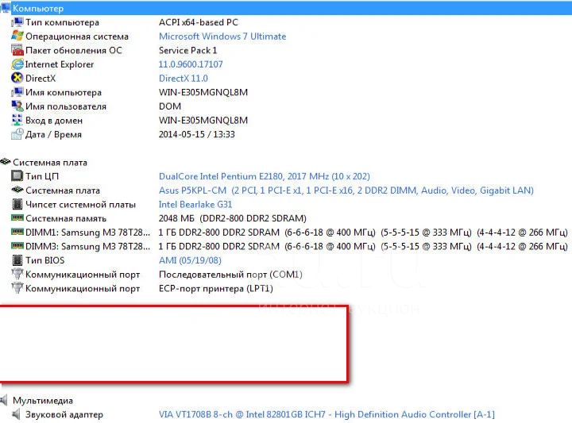The height and width of the screenshot is (423, 572).
Task: Click the icon of the LPT1 Коммуникационный порт row
Action: tap(17, 288)
